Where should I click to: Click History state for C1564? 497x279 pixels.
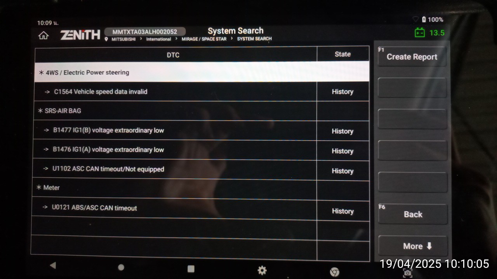click(342, 92)
